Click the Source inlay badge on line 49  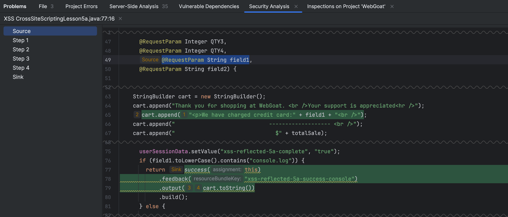(150, 60)
